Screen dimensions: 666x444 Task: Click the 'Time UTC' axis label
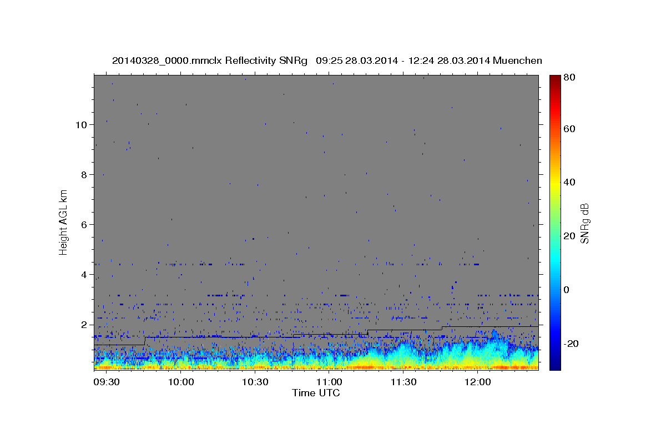(x=316, y=393)
